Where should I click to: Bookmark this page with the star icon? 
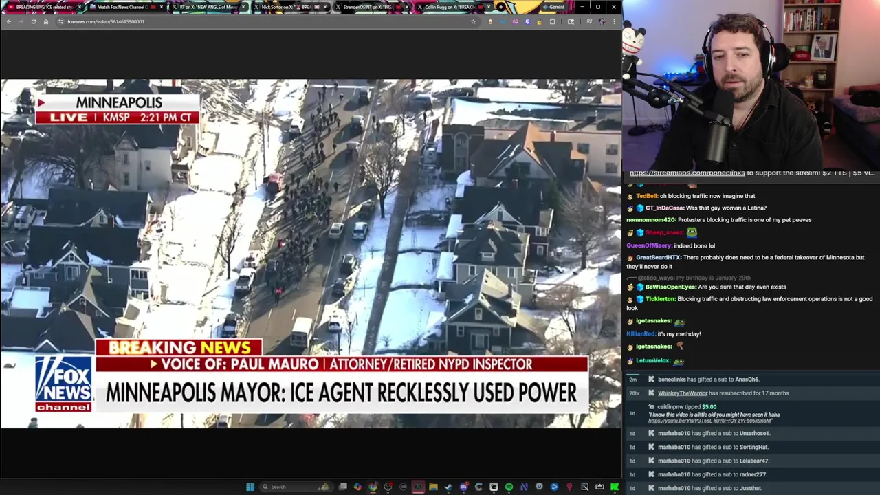coord(473,21)
